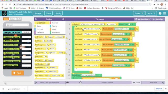The height and width of the screenshot is (94, 168).
Task: Open the hamburger menu icon
Action: pos(165,13)
